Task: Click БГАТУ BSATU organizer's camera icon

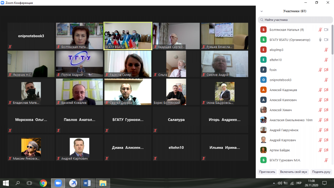Action: pyautogui.click(x=326, y=40)
